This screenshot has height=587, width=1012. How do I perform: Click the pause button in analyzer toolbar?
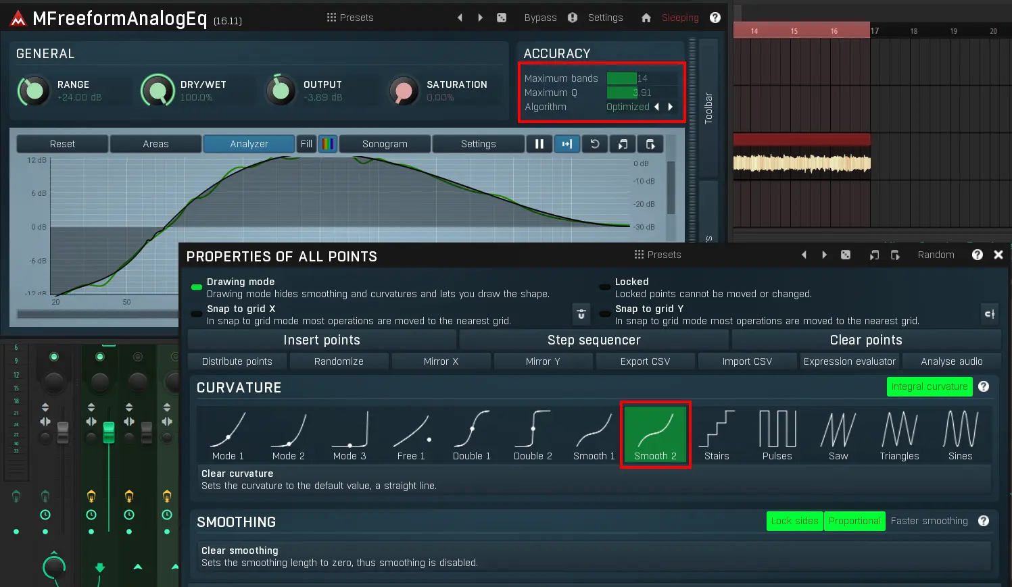coord(539,144)
